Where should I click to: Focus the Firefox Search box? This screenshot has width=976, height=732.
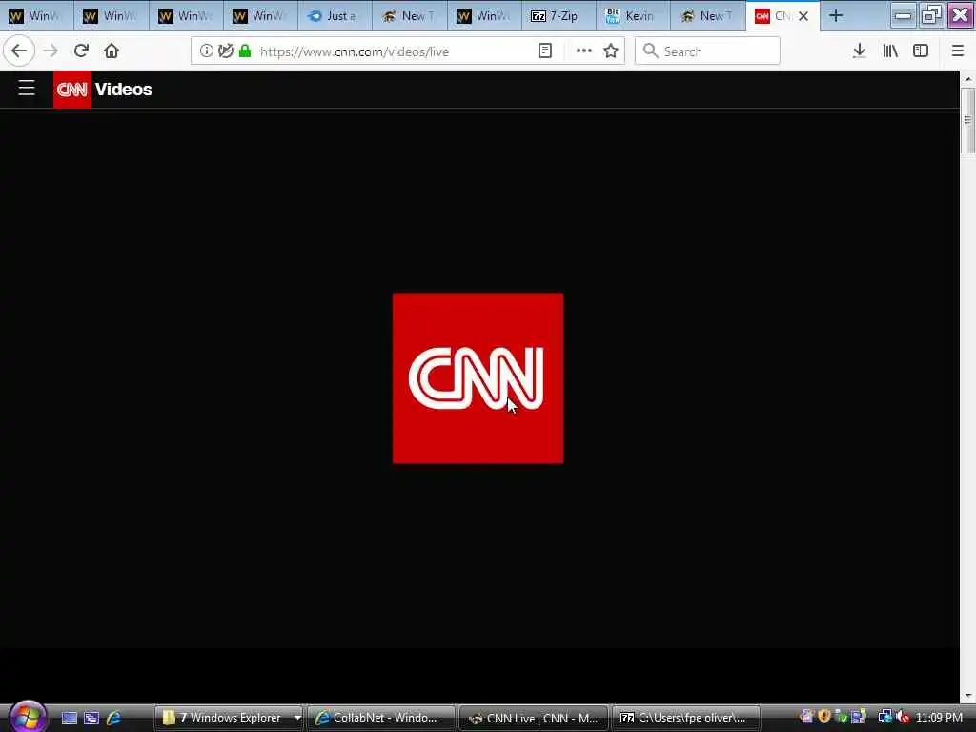point(707,51)
